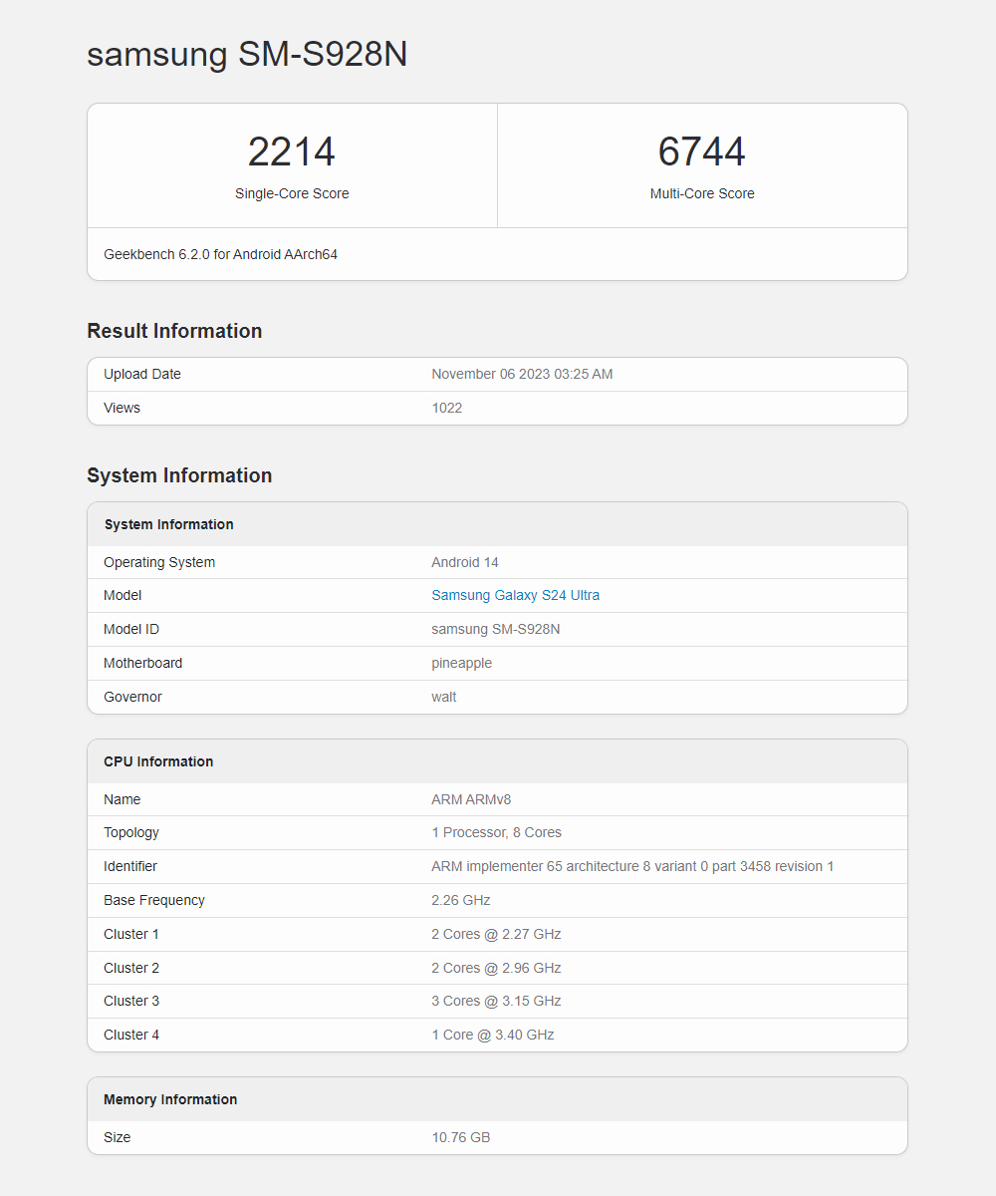Click the Base Frequency label
This screenshot has width=996, height=1196.
point(154,900)
